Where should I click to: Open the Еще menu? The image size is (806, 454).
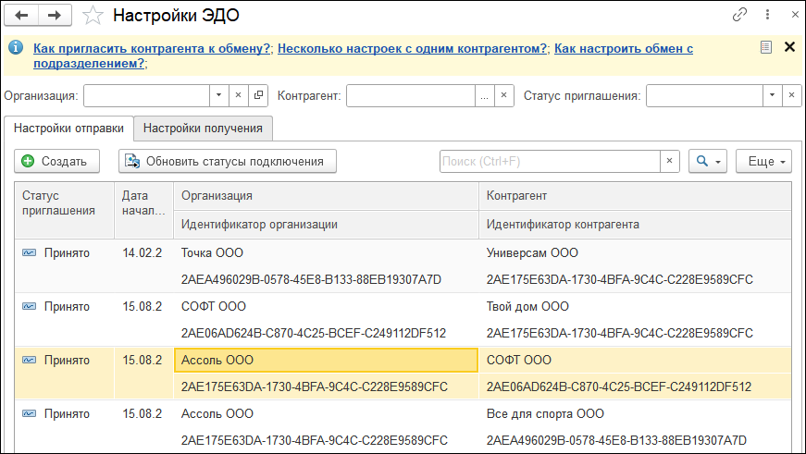(763, 161)
